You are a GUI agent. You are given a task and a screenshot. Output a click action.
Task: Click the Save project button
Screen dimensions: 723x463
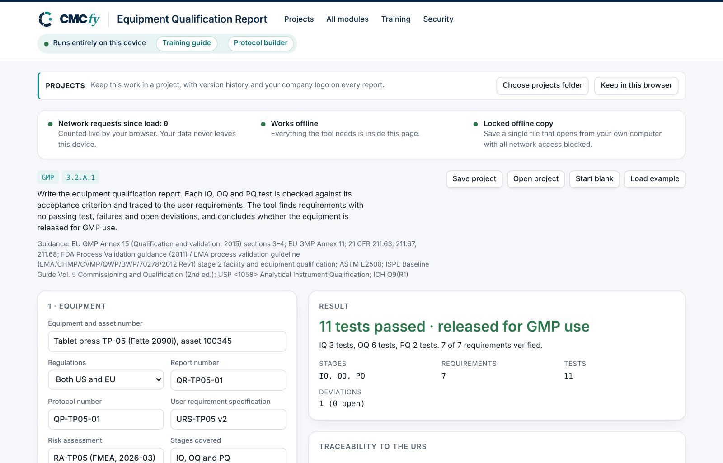point(474,179)
